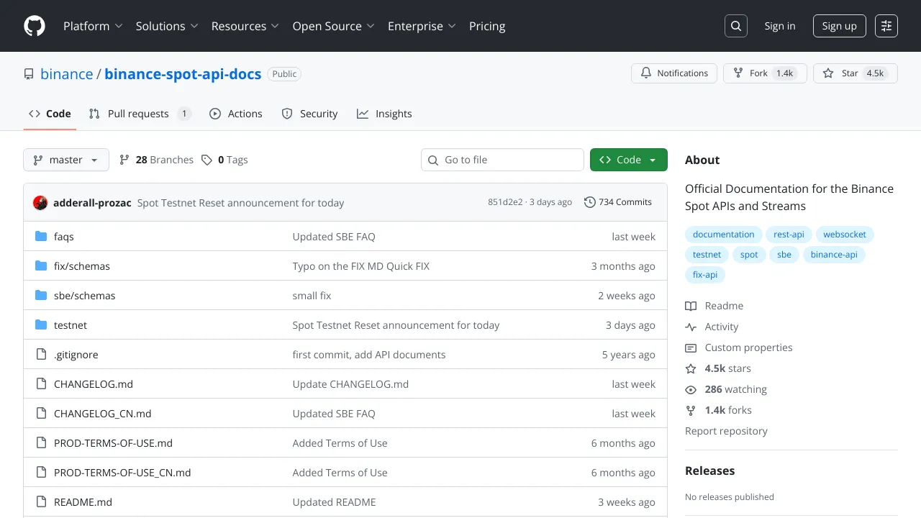Expand the Solutions menu

[167, 26]
